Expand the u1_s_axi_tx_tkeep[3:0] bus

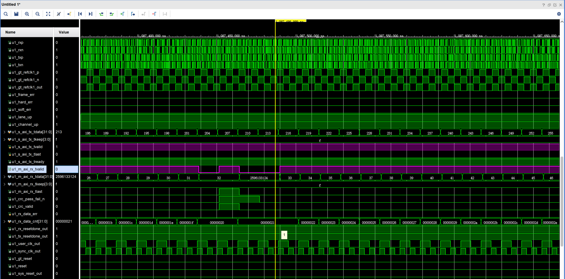(4, 139)
